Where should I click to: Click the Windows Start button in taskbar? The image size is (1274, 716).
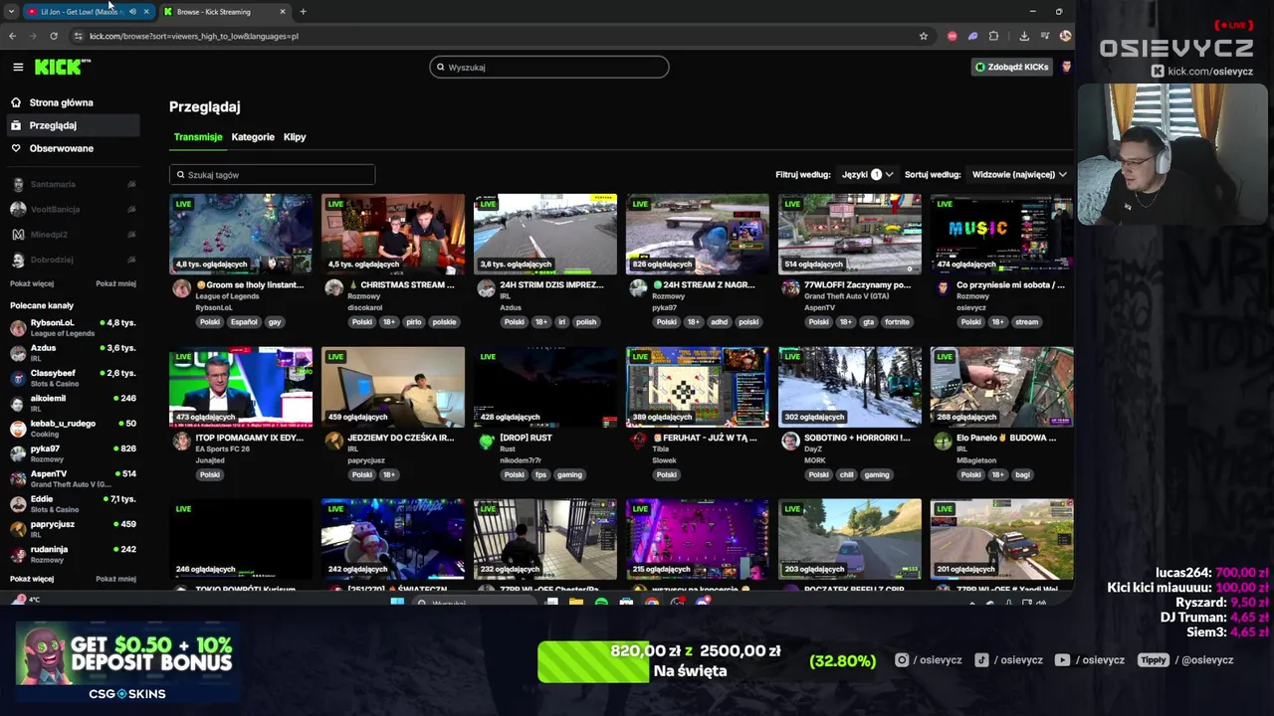point(397,603)
